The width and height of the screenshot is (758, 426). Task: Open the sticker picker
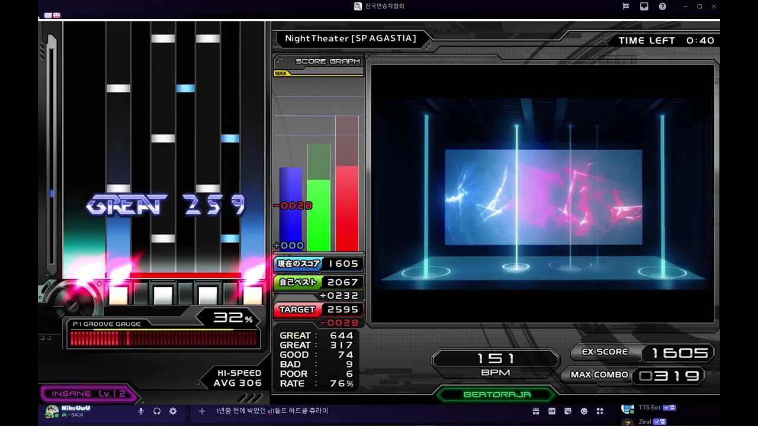point(568,411)
